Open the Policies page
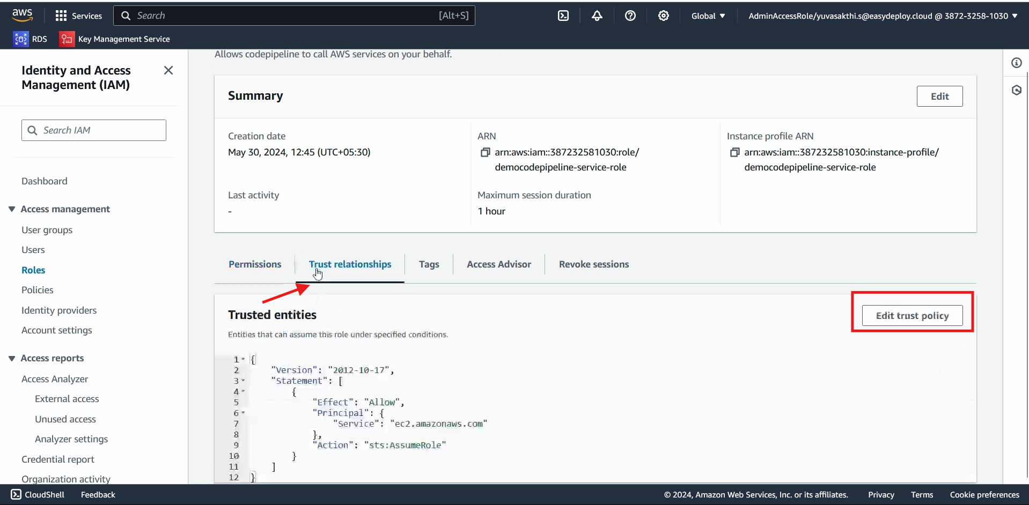1029x505 pixels. [38, 290]
